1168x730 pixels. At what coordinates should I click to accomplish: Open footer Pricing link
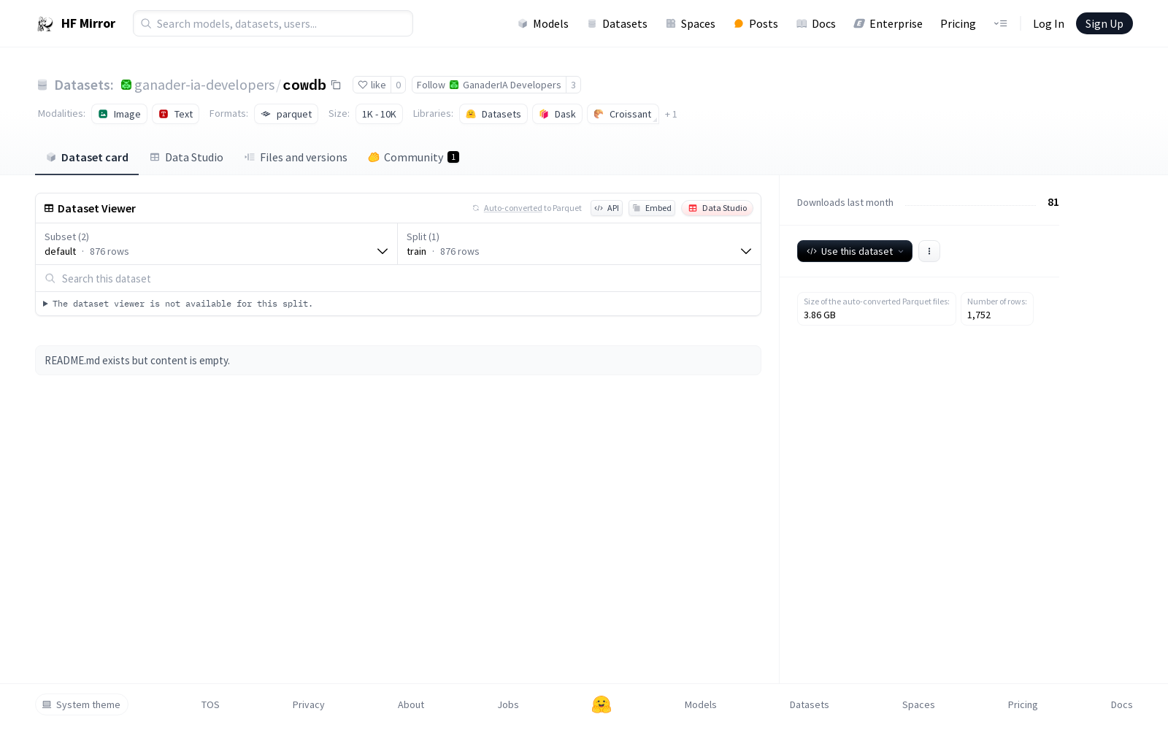coord(1023,704)
